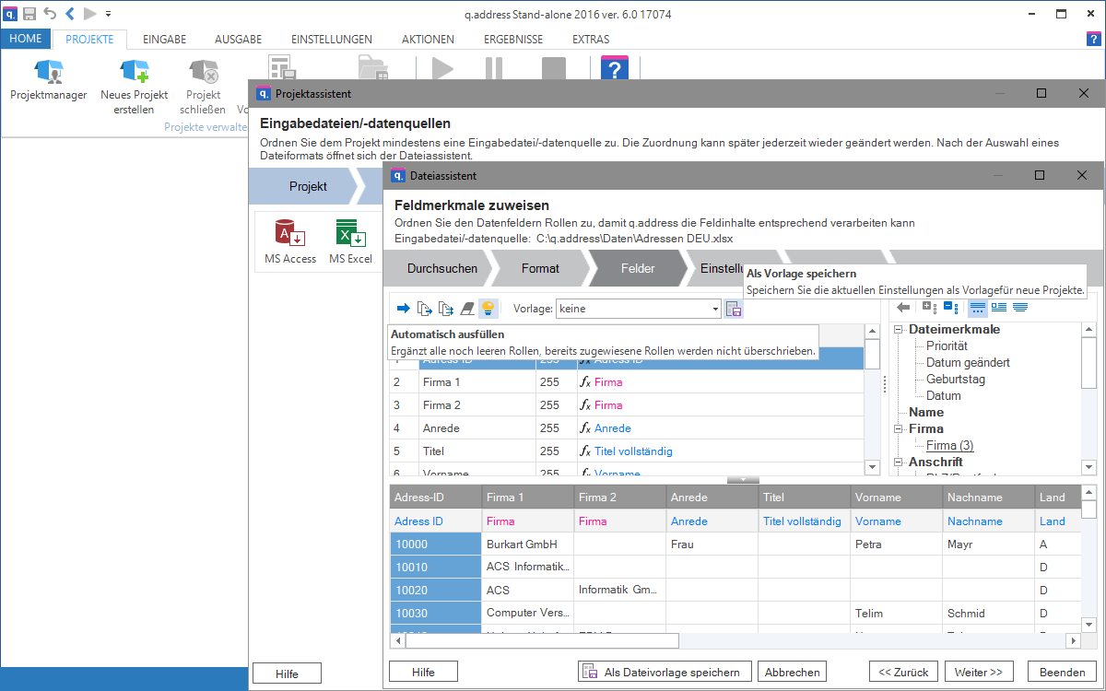Click the expand-all plus icon above the role tree

point(929,307)
